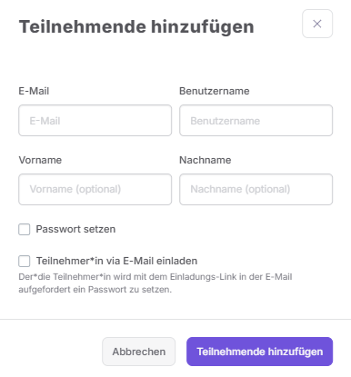The width and height of the screenshot is (351, 377).
Task: Click the Teilnehmer*in via E-Mail einladen label text
Action: tap(116, 261)
